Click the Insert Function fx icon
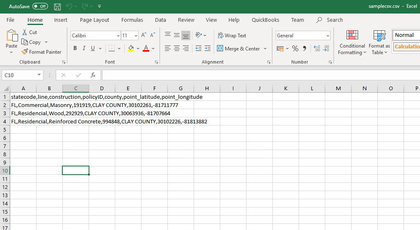The width and height of the screenshot is (420, 230). point(93,75)
